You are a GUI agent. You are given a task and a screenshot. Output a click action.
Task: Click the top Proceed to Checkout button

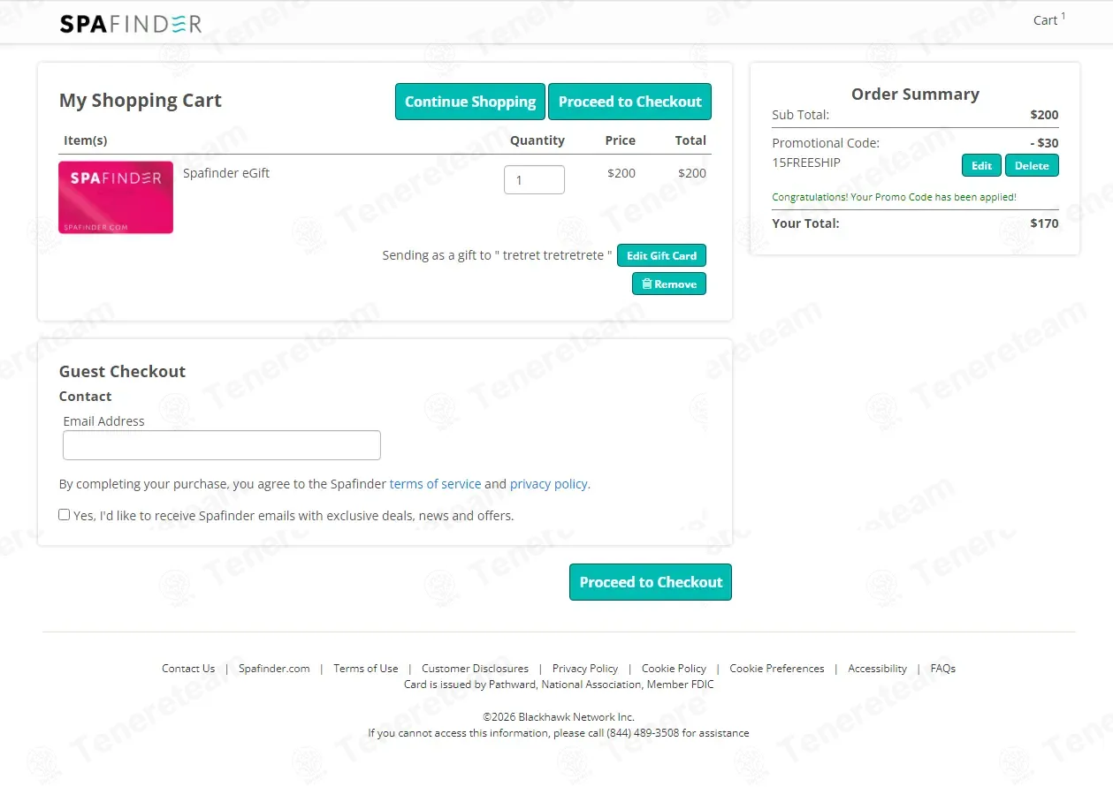[629, 102]
